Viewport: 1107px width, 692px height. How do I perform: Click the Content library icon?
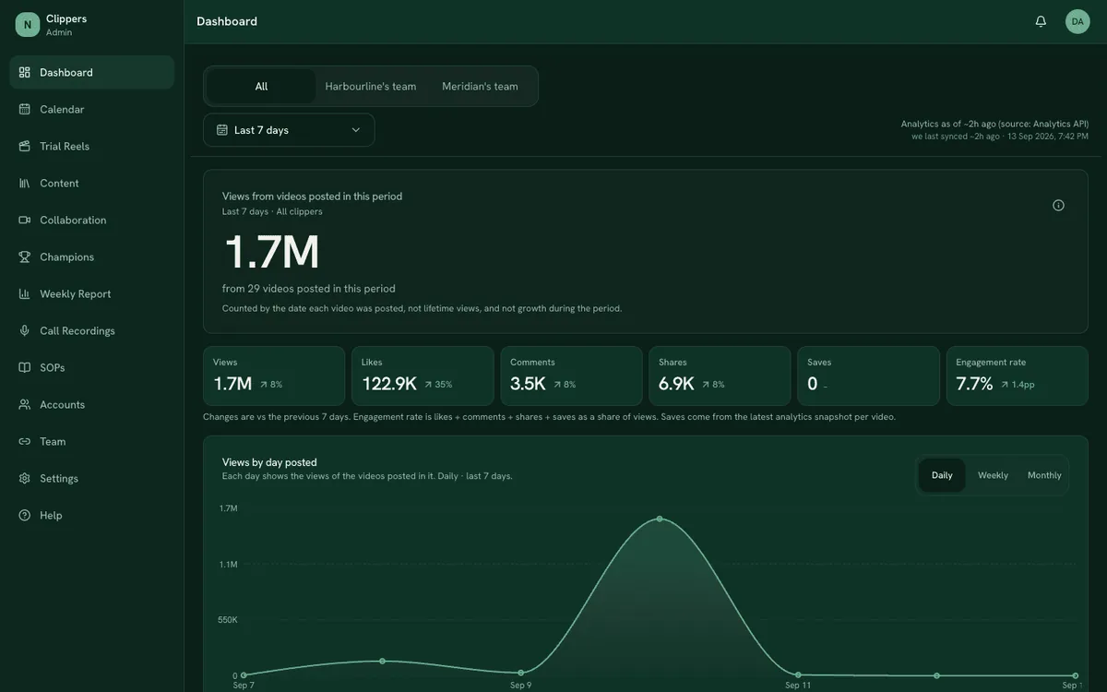coord(25,183)
